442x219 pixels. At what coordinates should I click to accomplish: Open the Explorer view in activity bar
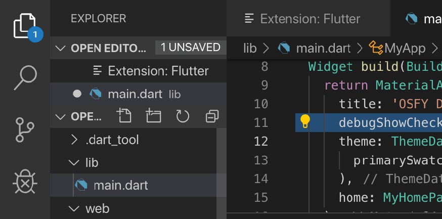point(25,26)
